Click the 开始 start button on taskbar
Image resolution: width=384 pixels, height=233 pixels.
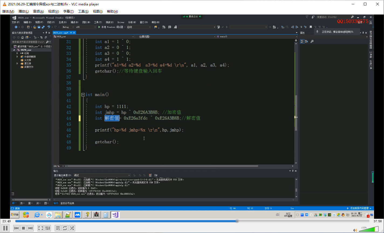click(15, 214)
